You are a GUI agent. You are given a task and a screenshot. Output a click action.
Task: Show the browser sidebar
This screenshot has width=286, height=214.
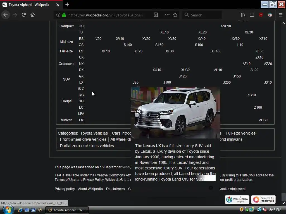pos(252,15)
